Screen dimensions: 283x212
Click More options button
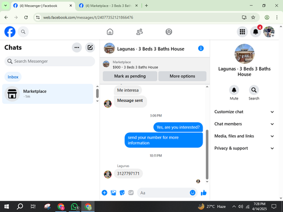click(x=182, y=76)
